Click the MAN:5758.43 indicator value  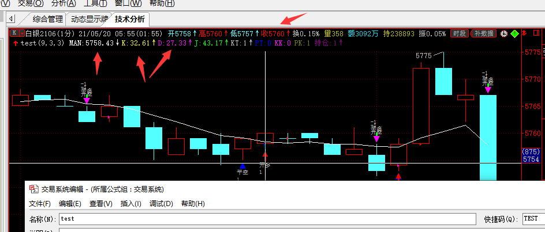tap(92, 43)
